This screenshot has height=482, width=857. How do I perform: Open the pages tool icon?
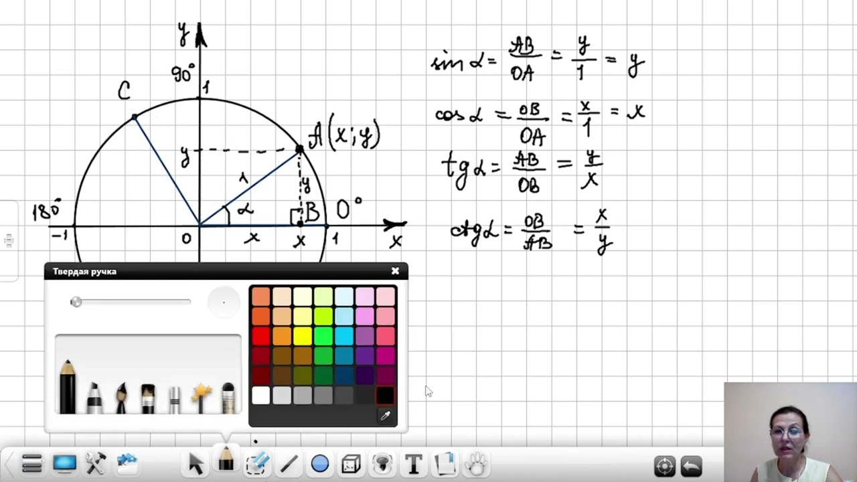point(445,463)
